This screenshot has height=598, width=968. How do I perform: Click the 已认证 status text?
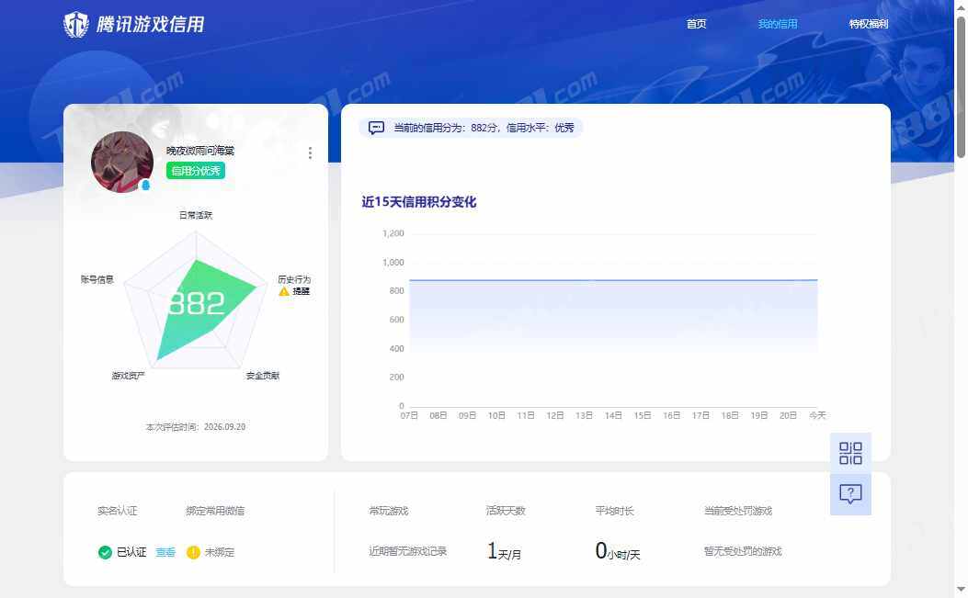(x=131, y=552)
